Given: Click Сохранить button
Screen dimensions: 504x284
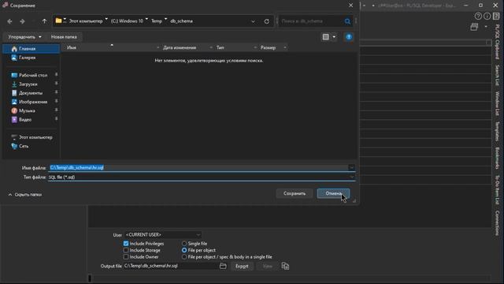Looking at the screenshot, I should click(295, 193).
